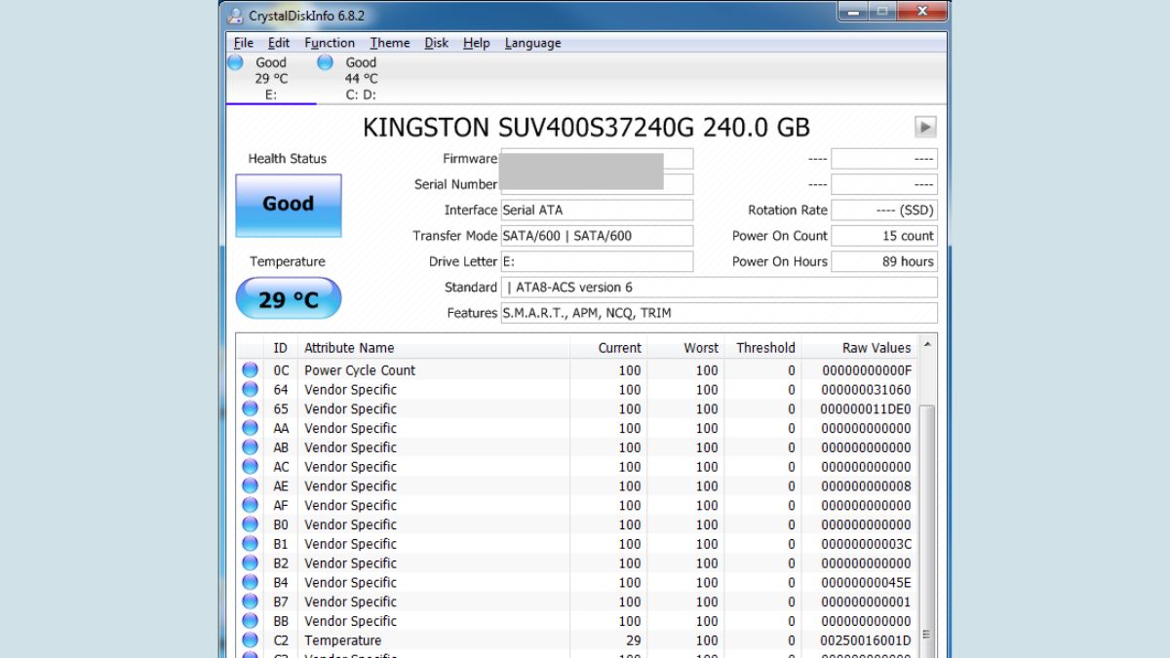The width and height of the screenshot is (1170, 658).
Task: Click raw value 000000000001 in row B7
Action: pos(866,601)
